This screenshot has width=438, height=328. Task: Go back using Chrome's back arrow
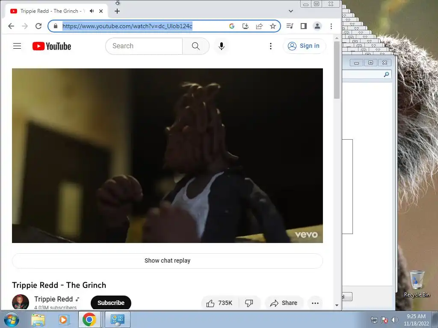11,26
